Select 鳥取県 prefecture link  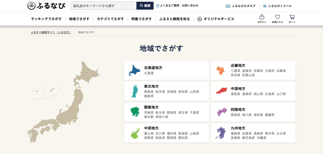[x=235, y=94]
